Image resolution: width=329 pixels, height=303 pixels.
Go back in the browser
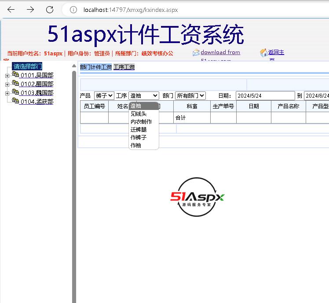pos(11,10)
